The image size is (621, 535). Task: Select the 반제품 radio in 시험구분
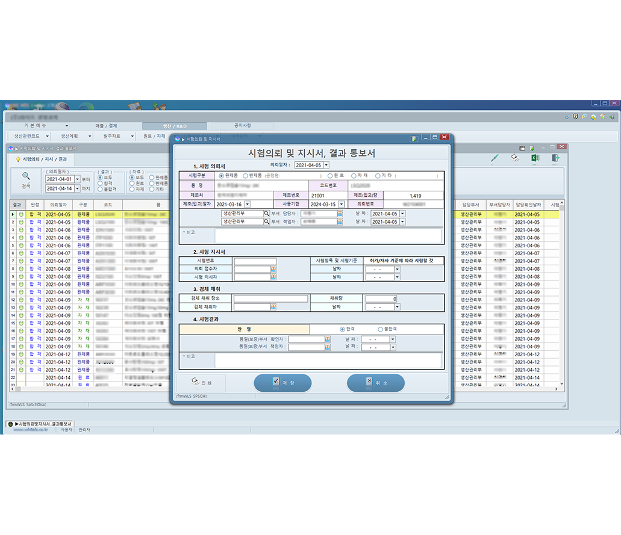[245, 176]
